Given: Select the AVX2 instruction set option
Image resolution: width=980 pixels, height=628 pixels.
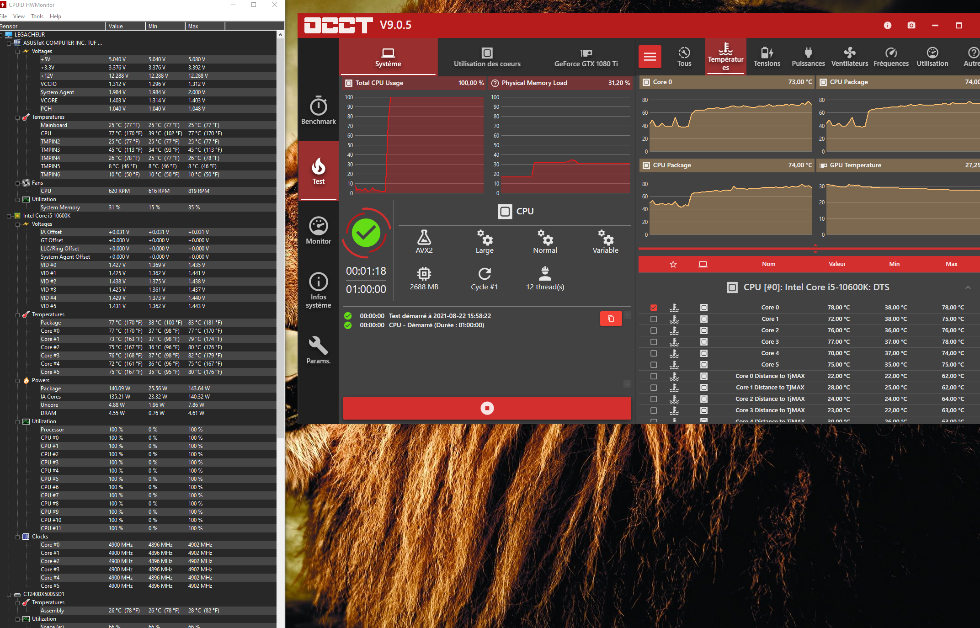Looking at the screenshot, I should coord(424,242).
